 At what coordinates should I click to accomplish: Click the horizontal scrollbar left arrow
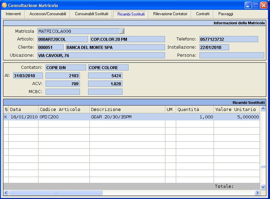[6, 193]
